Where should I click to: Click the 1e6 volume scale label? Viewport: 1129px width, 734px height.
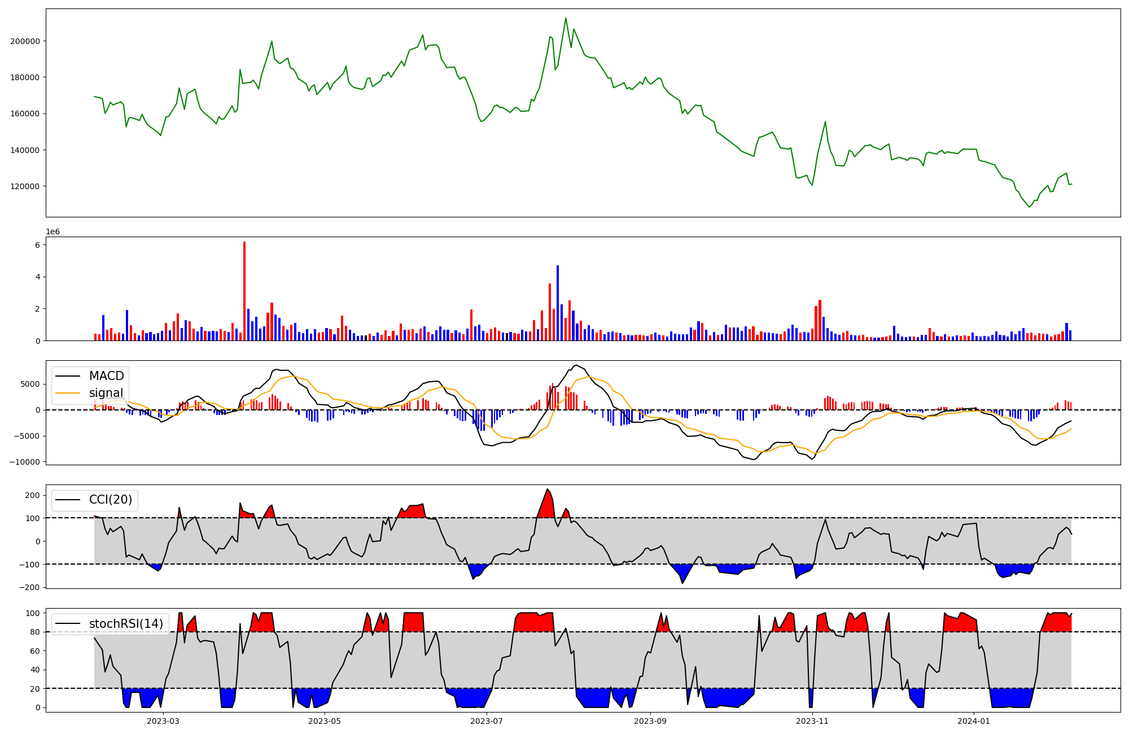click(52, 232)
